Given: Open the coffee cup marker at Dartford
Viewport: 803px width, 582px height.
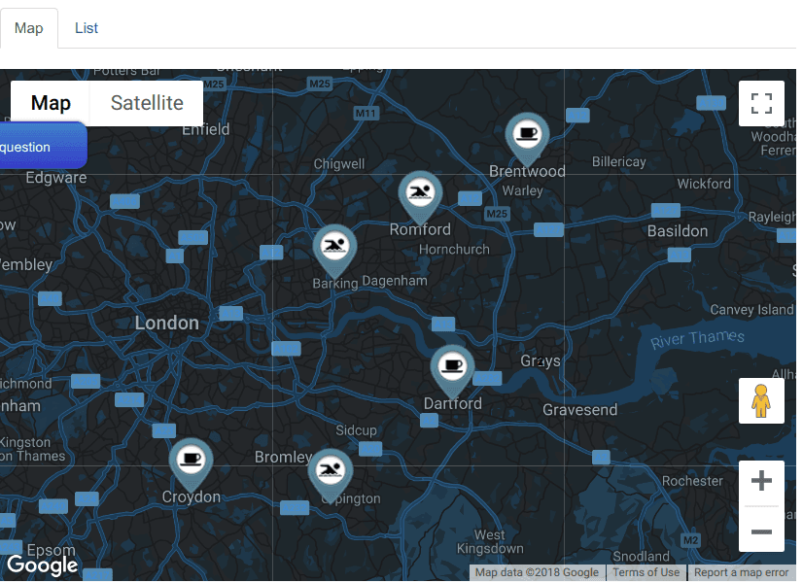Looking at the screenshot, I should [x=452, y=370].
